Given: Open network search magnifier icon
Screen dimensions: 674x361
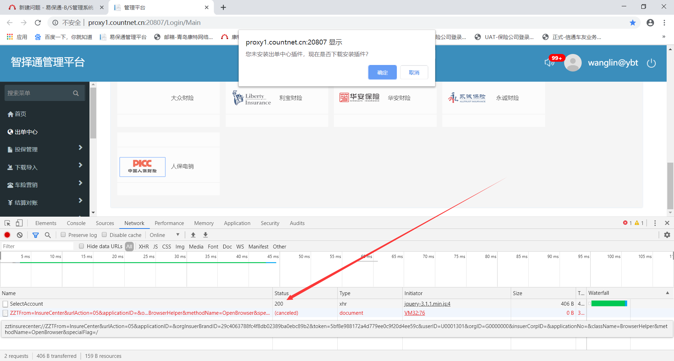Looking at the screenshot, I should click(x=48, y=235).
